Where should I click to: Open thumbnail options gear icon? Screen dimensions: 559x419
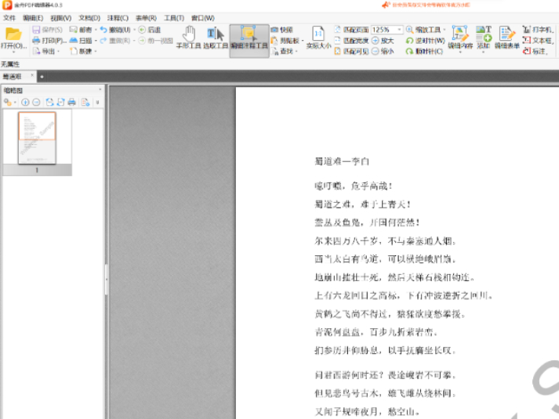pos(8,102)
